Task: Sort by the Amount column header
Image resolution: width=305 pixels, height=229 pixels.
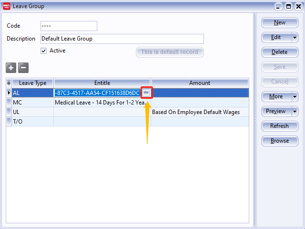Action: (199, 83)
